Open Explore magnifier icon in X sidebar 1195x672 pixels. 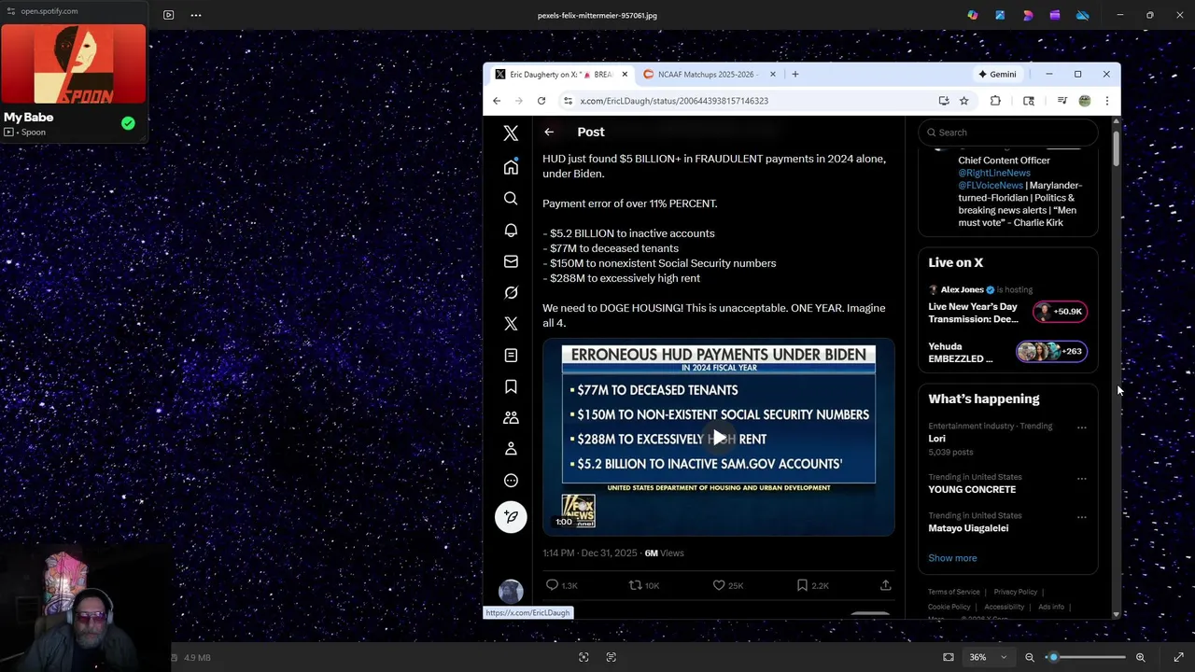coord(511,199)
